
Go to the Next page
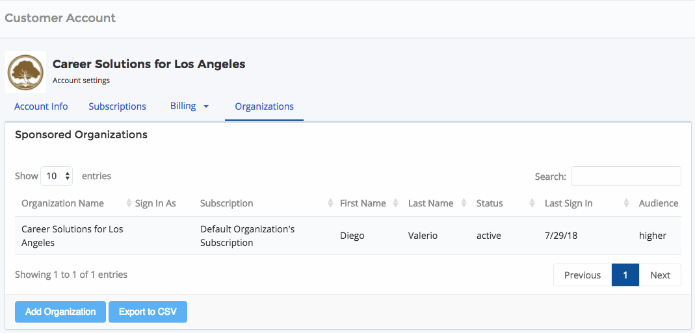click(660, 275)
